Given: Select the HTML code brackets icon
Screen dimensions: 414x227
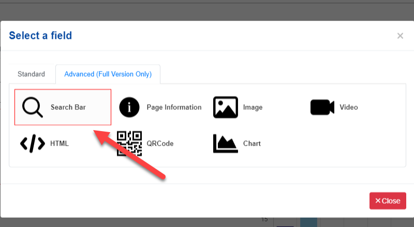Looking at the screenshot, I should click(x=33, y=144).
